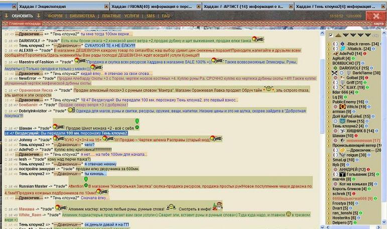Click blue clan emblem beside Пяни

point(342,121)
